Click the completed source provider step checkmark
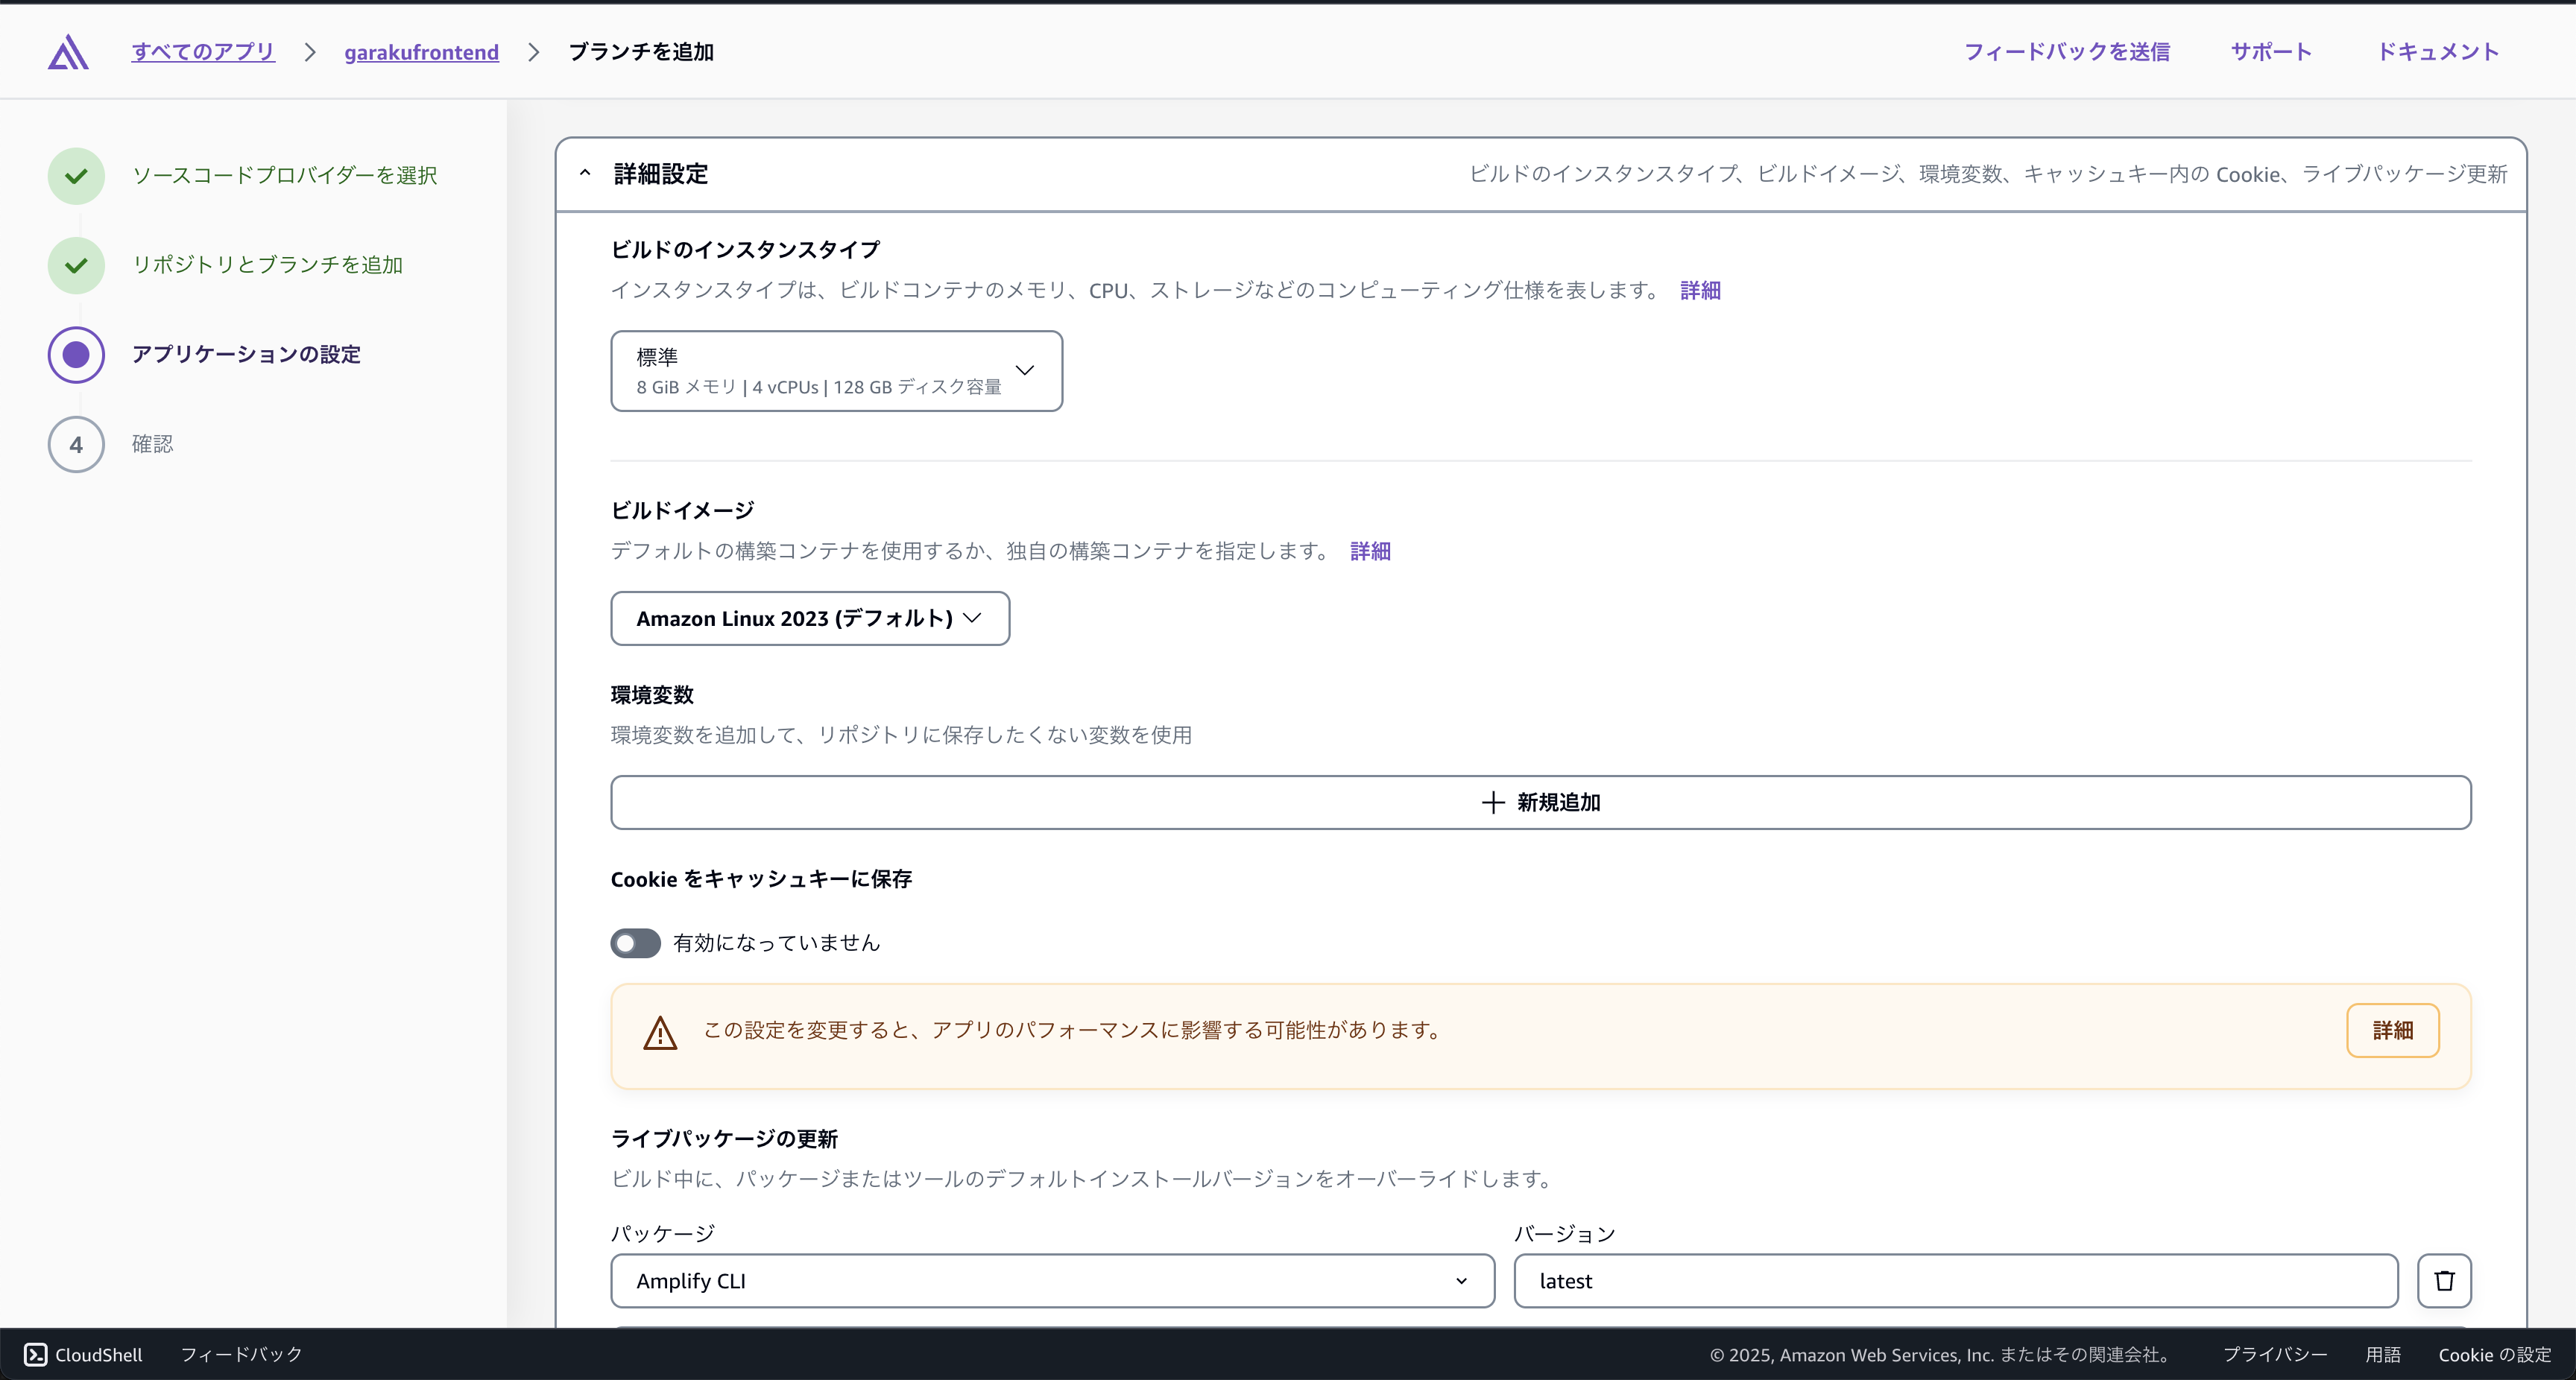 coord(76,176)
